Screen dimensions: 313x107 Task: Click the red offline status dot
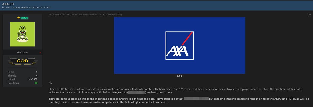tap(40, 52)
